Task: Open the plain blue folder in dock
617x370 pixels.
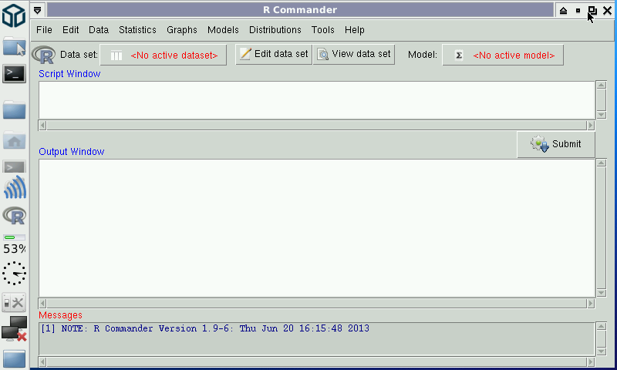Action: pyautogui.click(x=14, y=109)
